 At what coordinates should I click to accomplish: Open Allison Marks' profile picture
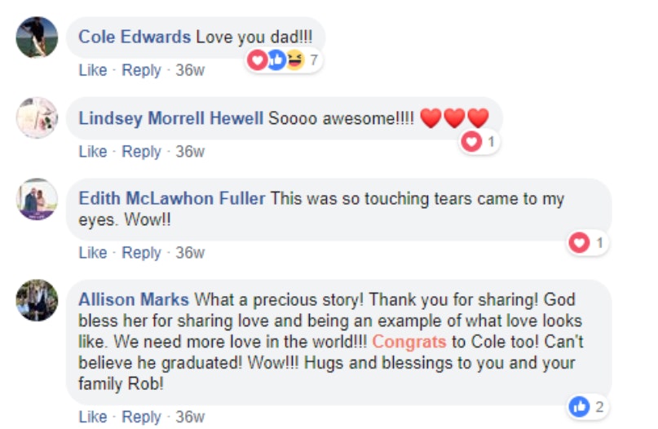[x=37, y=300]
